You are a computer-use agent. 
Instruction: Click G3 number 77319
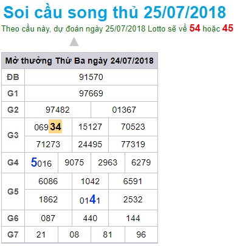click(133, 144)
